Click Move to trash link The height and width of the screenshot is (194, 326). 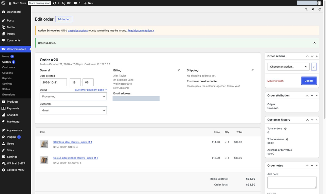coord(275,81)
